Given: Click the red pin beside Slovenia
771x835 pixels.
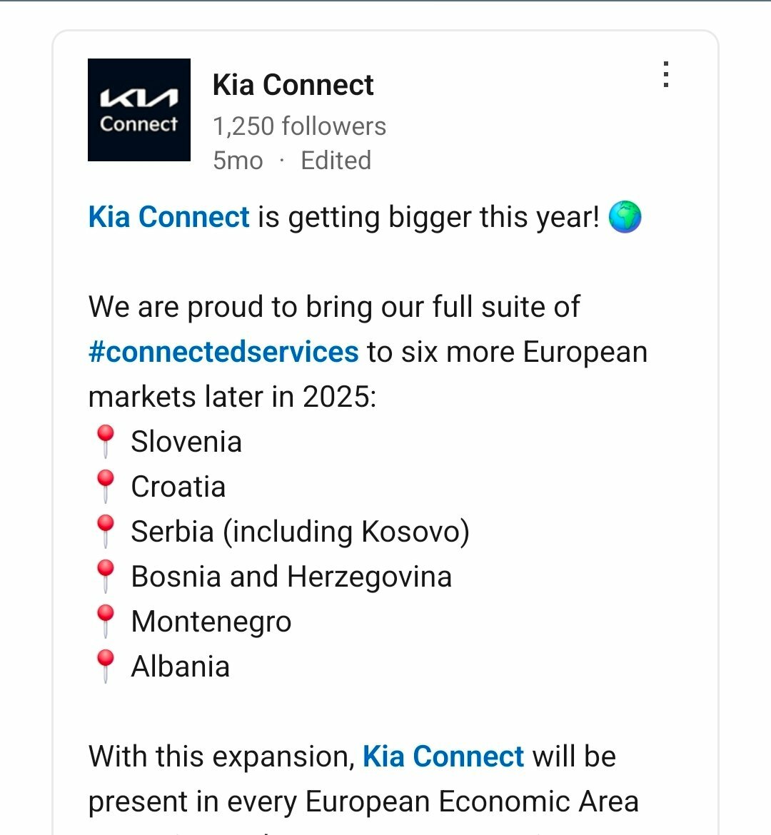Looking at the screenshot, I should point(105,442).
